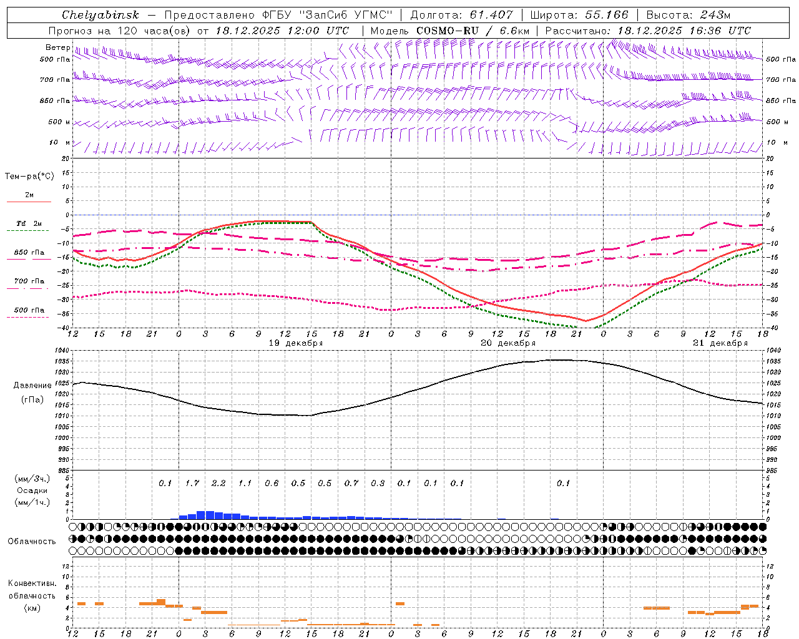Click the 'Рассчитано: 18.12.2025 16:36 UTC' timestamp

click(648, 31)
